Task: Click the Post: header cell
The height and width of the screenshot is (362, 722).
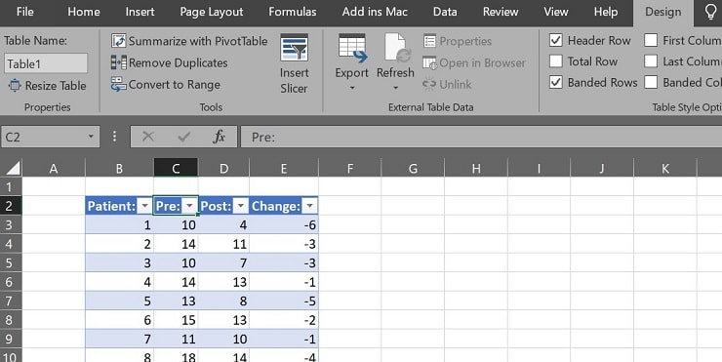Action: pyautogui.click(x=223, y=206)
